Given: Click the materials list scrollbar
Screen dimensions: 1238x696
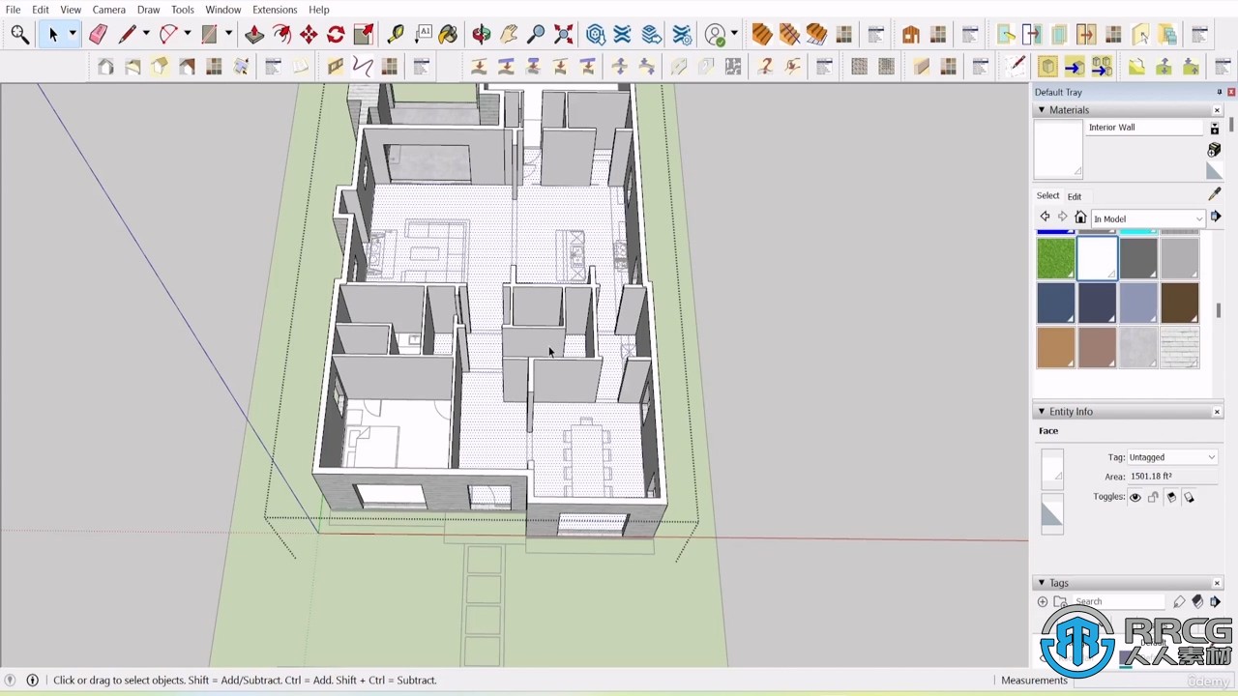Looking at the screenshot, I should click(x=1219, y=311).
